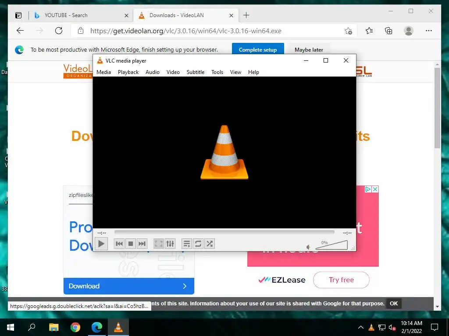Open Edge Settings and more menu

429,31
